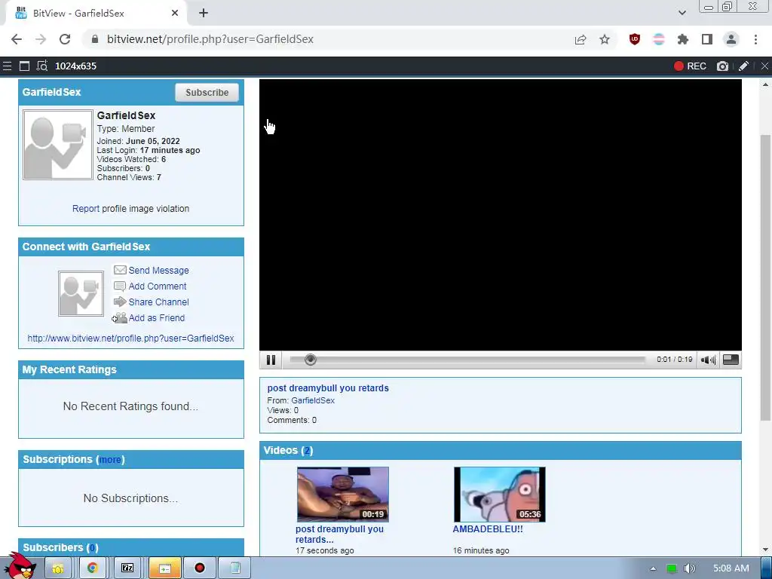
Task: Click the striped flag extension icon
Action: (659, 39)
